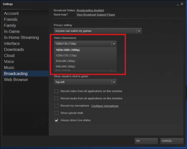The image size is (187, 149).
Task: Choose 640x360 (360p) option
Action: [x=85, y=66]
